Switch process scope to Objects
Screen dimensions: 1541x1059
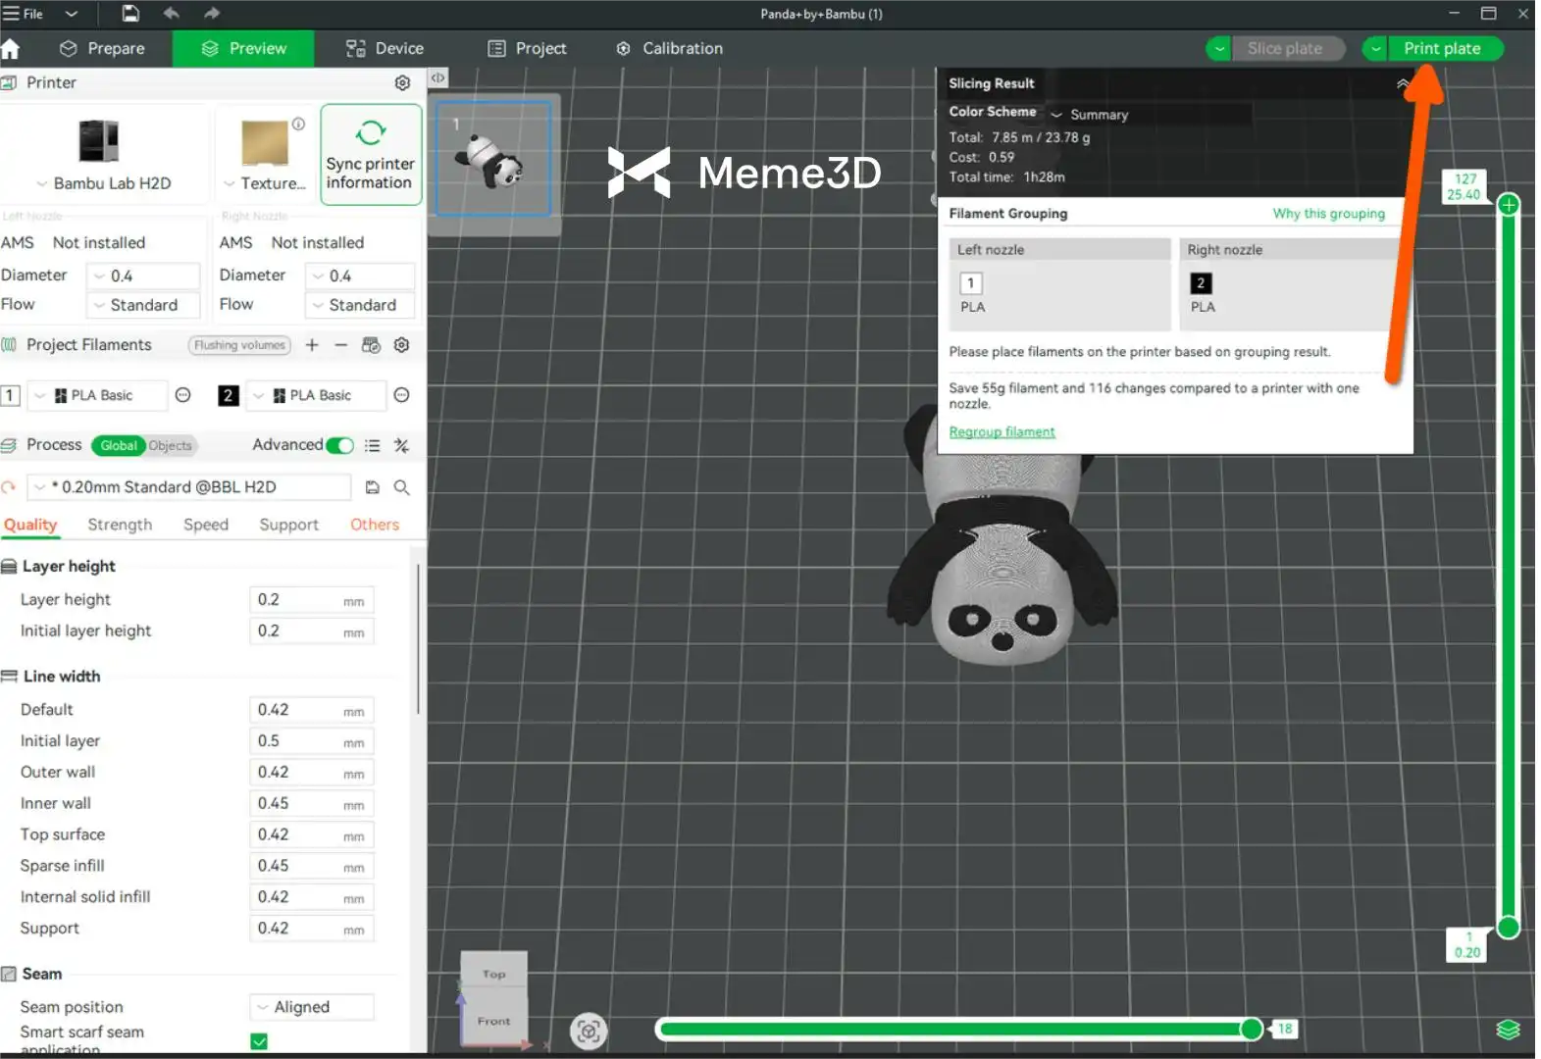point(171,446)
